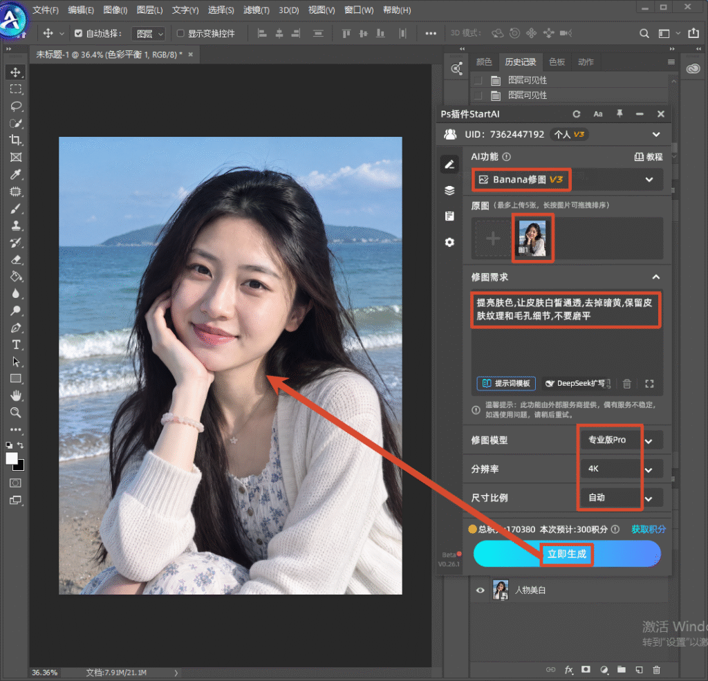708x681 pixels.
Task: Expand the UID account chevron
Action: click(x=656, y=135)
